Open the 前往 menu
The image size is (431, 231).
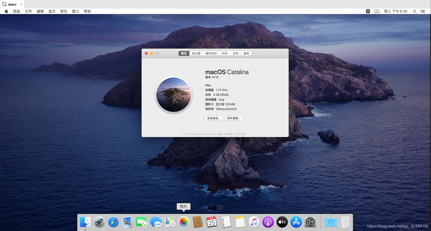pos(64,11)
